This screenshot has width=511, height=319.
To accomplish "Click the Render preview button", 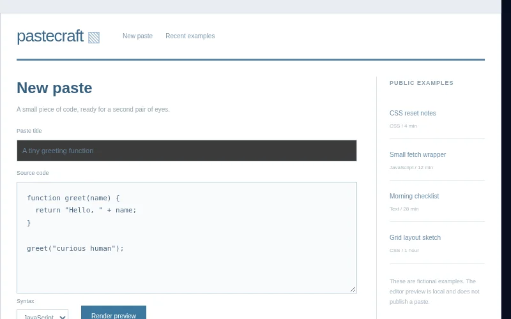I will tap(114, 313).
